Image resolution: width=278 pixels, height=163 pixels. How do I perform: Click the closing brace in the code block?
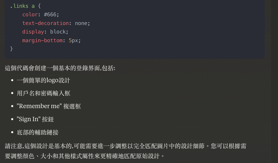click(x=12, y=49)
